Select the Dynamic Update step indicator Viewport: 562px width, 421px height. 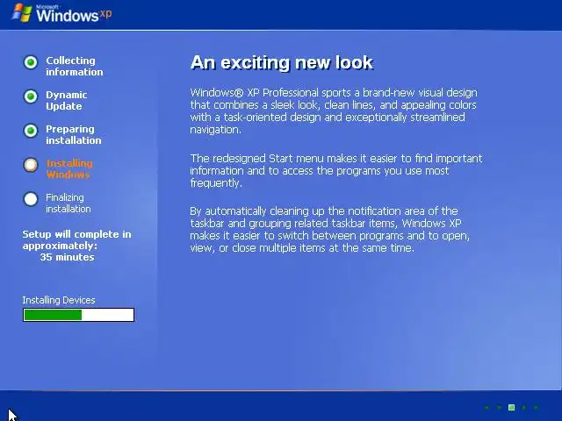[x=31, y=96]
